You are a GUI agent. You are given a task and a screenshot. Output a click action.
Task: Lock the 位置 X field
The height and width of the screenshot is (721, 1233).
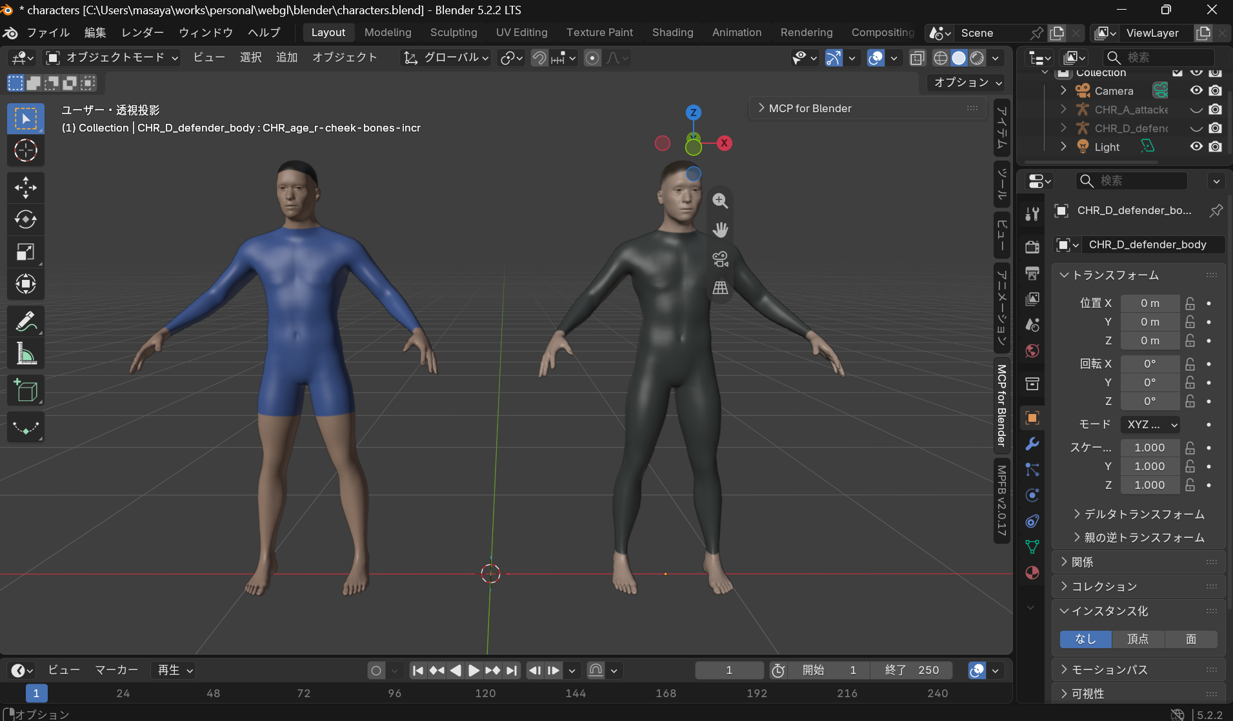[x=1190, y=303]
